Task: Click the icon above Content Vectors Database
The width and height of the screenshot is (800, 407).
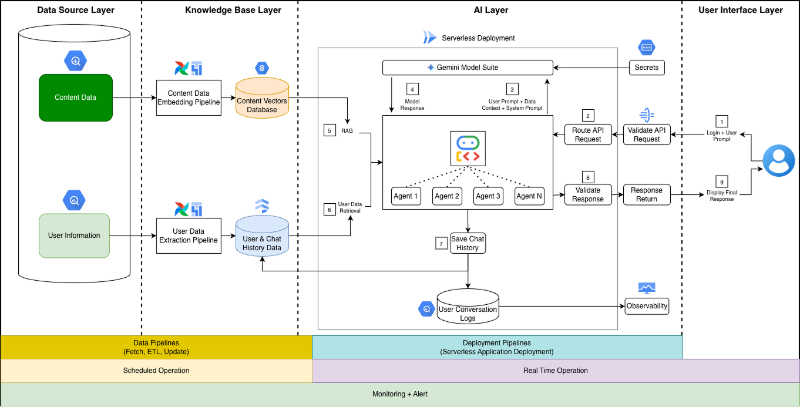Action: pos(261,69)
